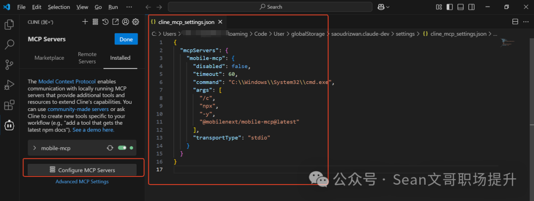Disable the mobile-mcp server toggle

pyautogui.click(x=122, y=148)
